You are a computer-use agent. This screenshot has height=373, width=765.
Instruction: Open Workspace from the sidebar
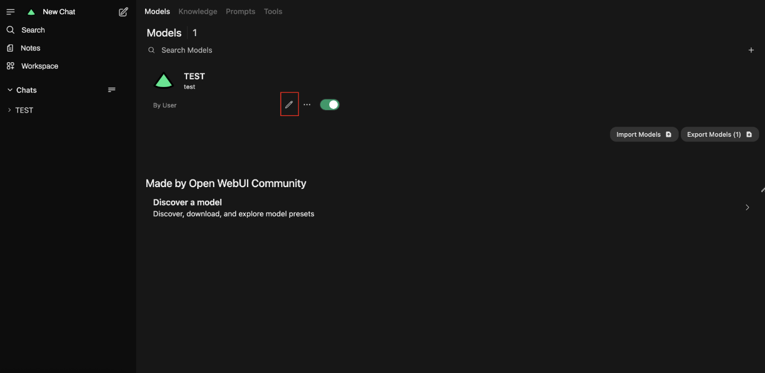pyautogui.click(x=39, y=66)
